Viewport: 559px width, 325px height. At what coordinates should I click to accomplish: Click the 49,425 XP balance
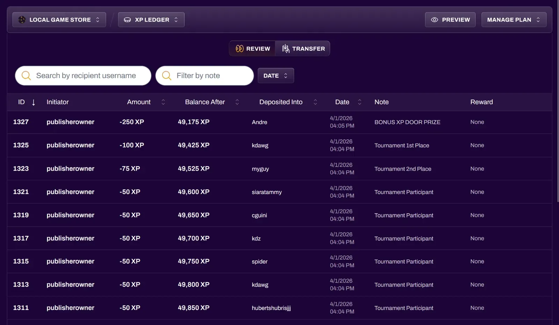[194, 145]
